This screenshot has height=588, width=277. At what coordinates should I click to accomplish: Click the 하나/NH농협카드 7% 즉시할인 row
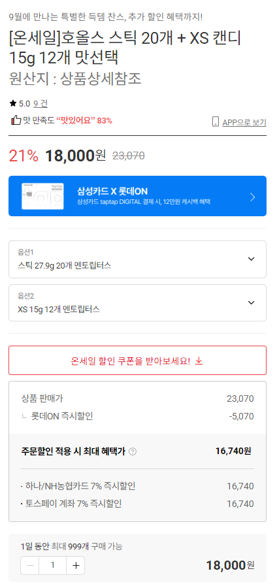click(x=138, y=486)
